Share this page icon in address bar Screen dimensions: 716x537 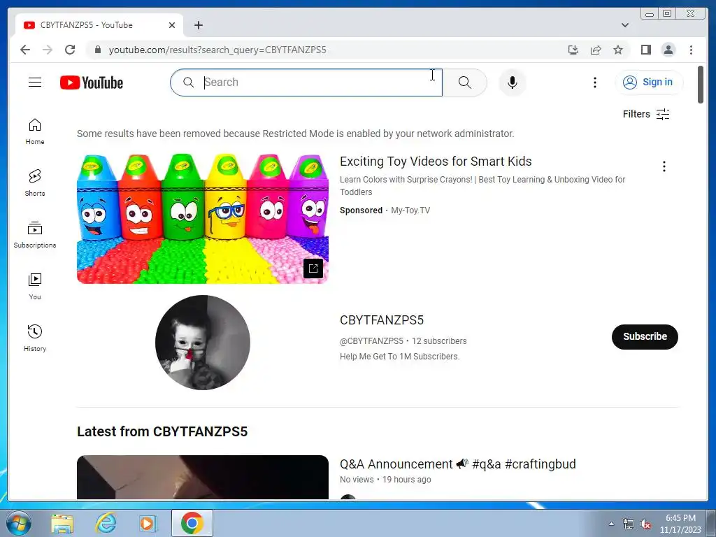coord(596,50)
